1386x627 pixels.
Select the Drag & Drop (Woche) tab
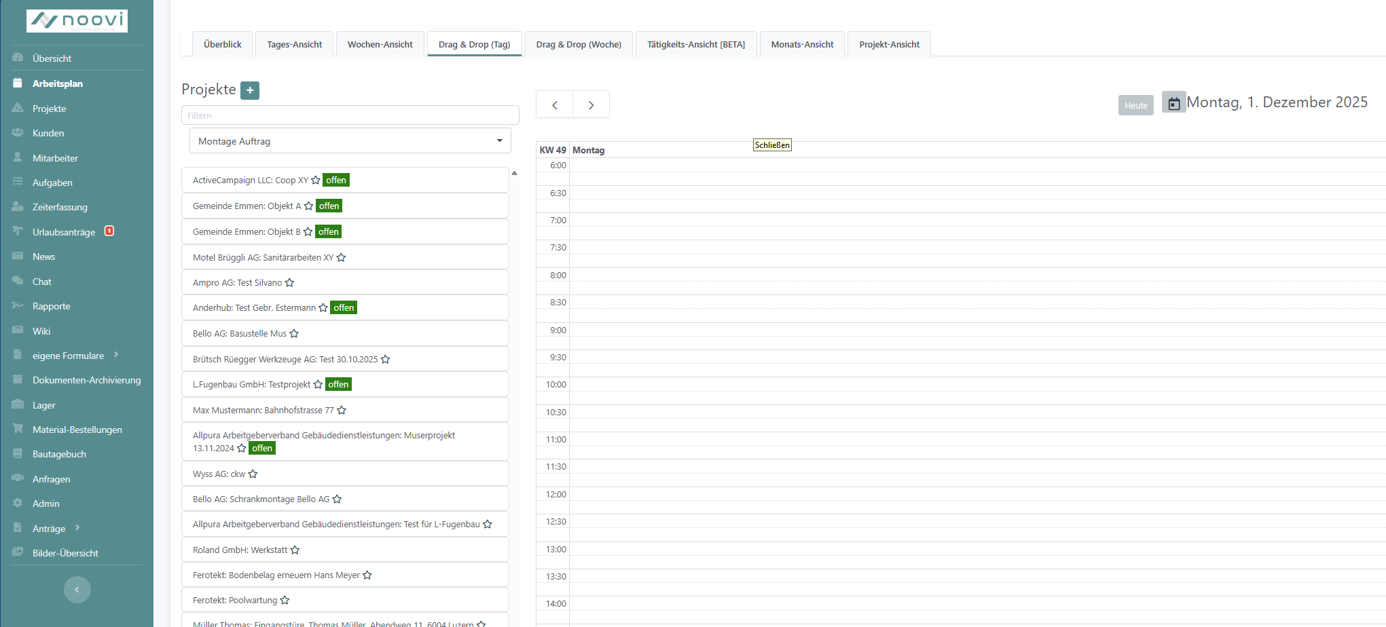click(579, 44)
